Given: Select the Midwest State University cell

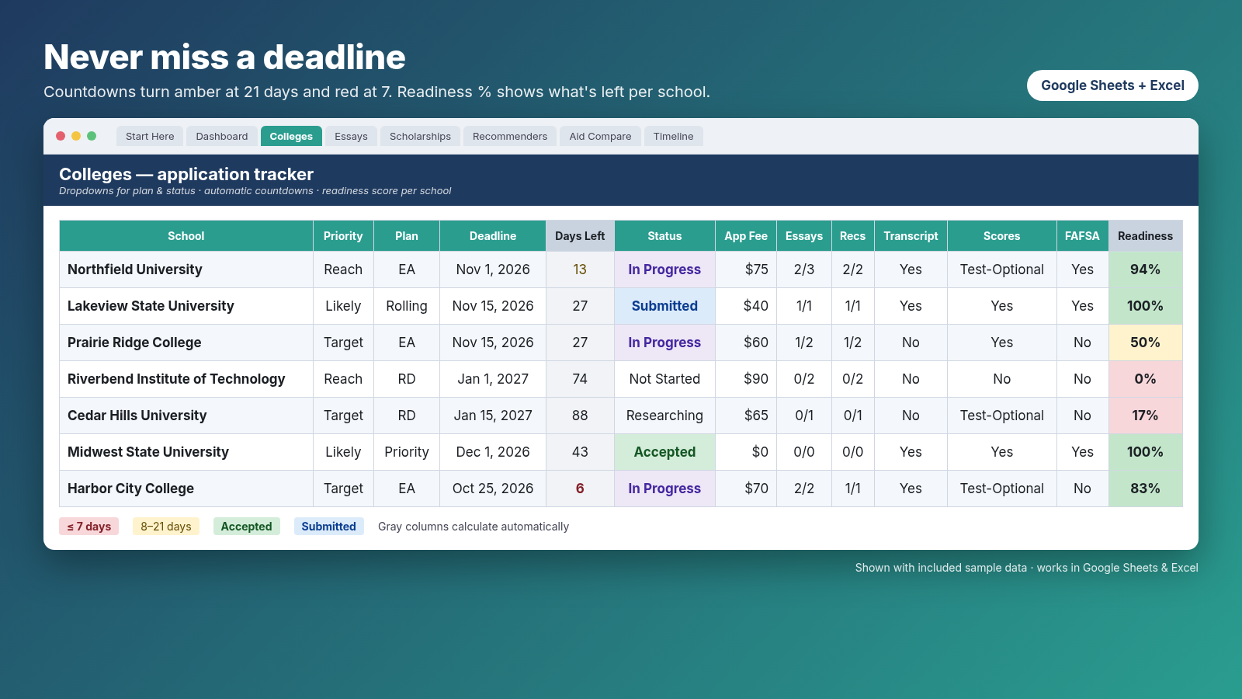Looking at the screenshot, I should (186, 452).
